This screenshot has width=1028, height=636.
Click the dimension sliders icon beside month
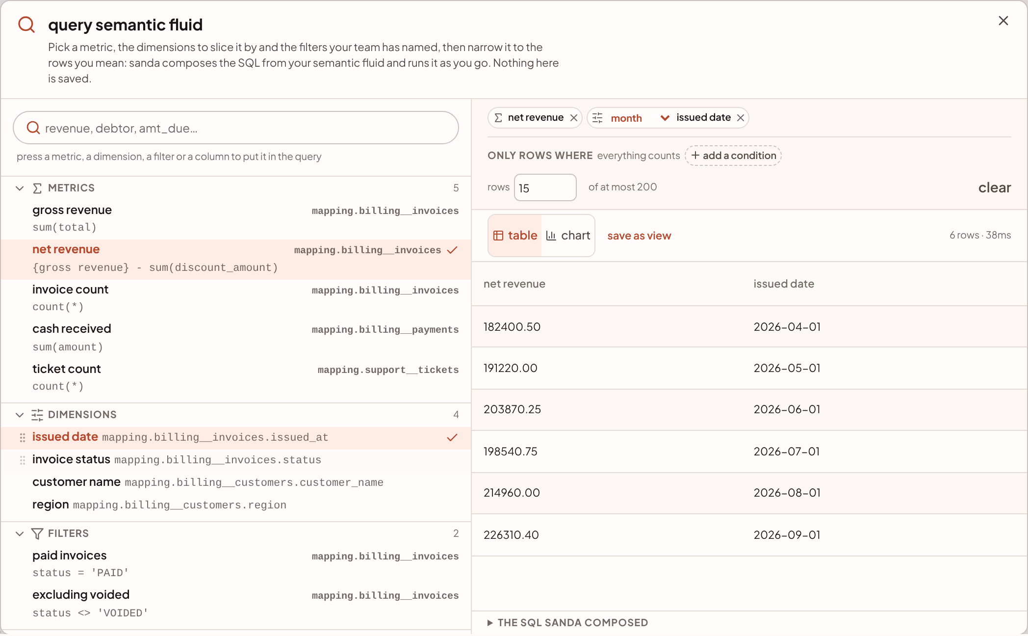click(x=597, y=118)
